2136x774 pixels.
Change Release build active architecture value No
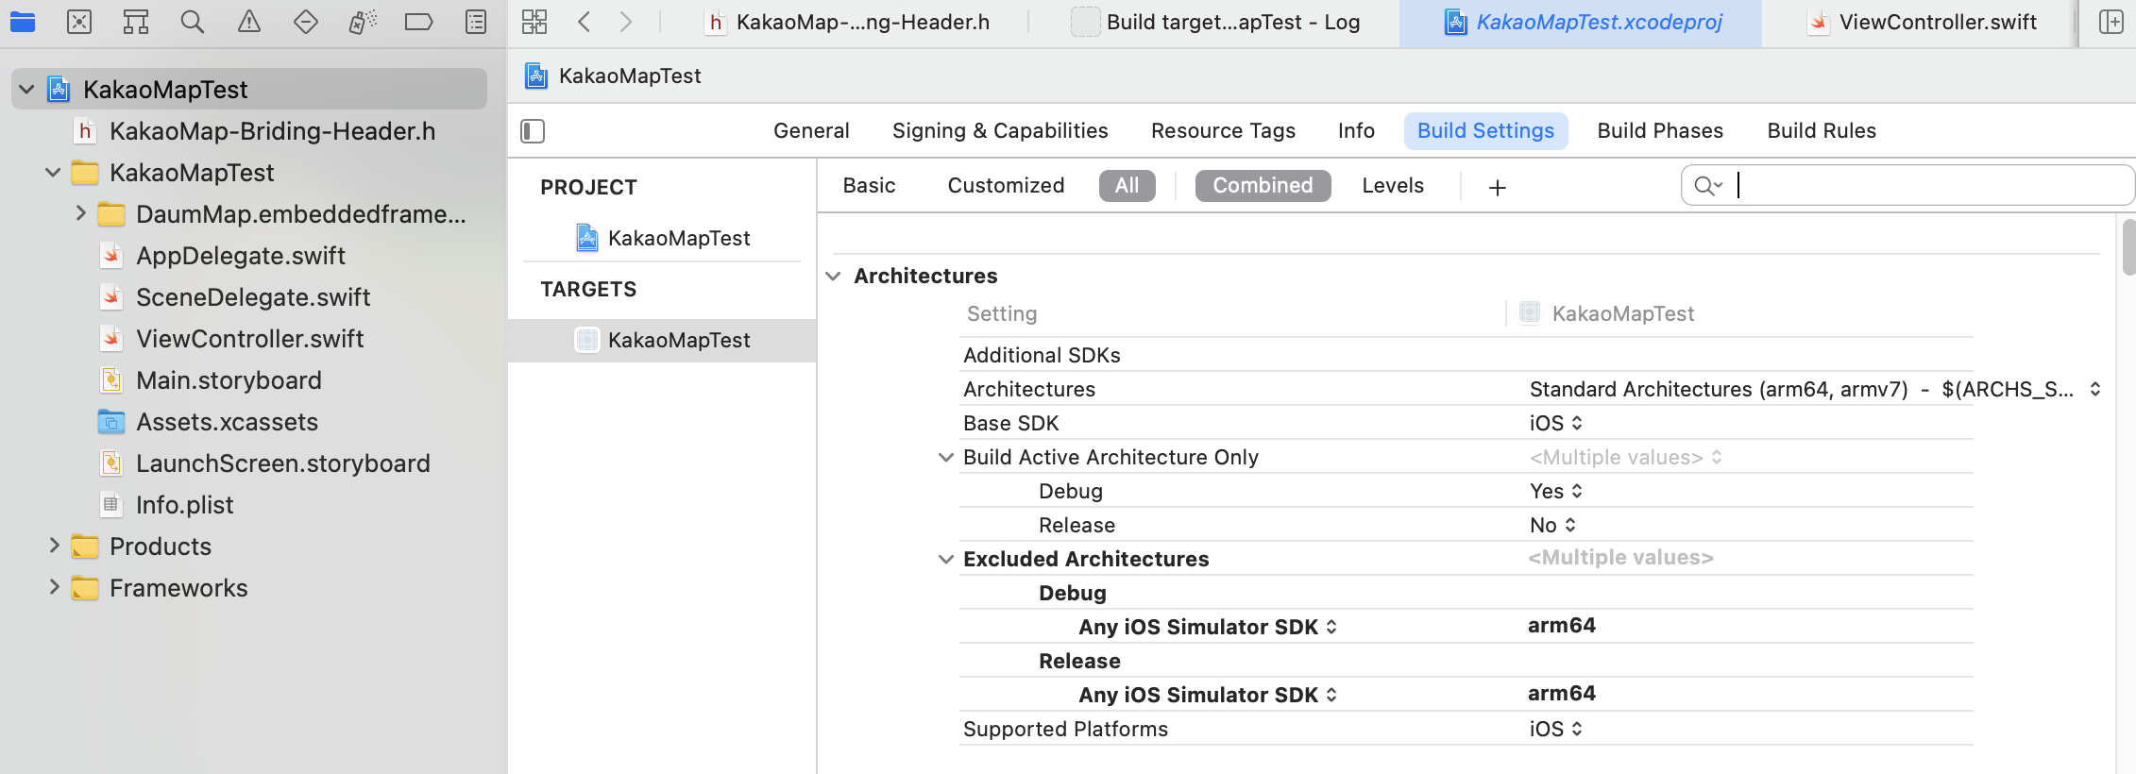pyautogui.click(x=1553, y=525)
